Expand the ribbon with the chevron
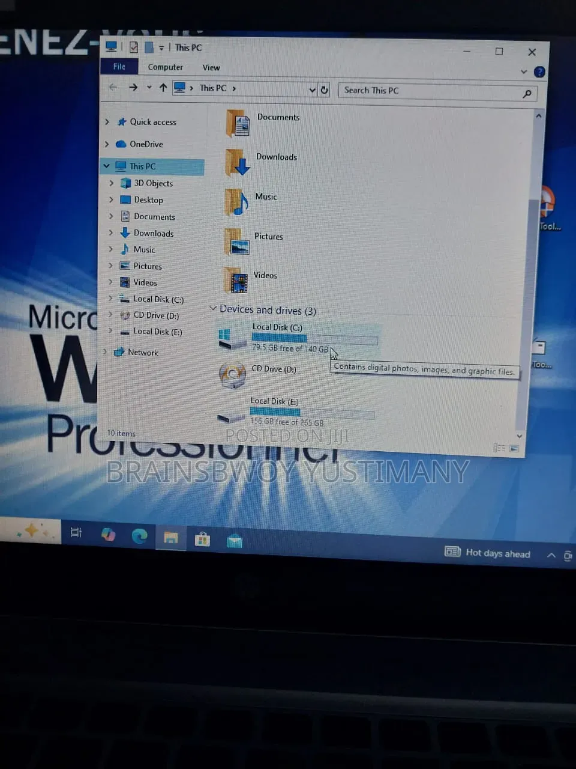This screenshot has width=576, height=769. coord(524,71)
